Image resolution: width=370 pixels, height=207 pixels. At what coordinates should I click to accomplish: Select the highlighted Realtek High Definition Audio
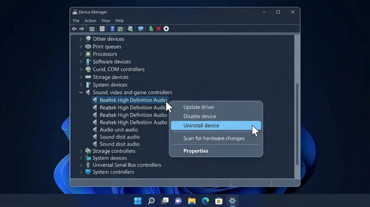point(130,100)
